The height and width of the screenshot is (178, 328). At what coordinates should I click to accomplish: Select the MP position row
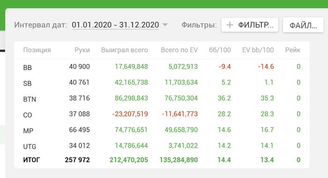click(x=162, y=130)
